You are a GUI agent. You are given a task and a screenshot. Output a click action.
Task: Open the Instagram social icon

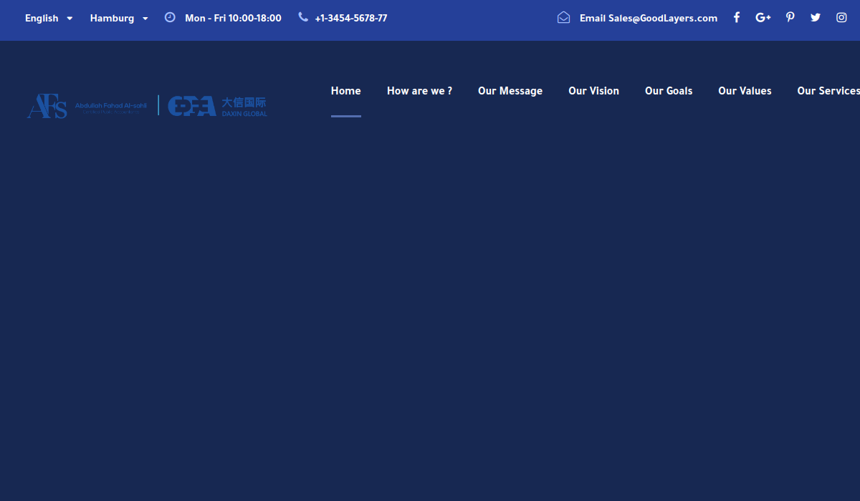(x=841, y=18)
